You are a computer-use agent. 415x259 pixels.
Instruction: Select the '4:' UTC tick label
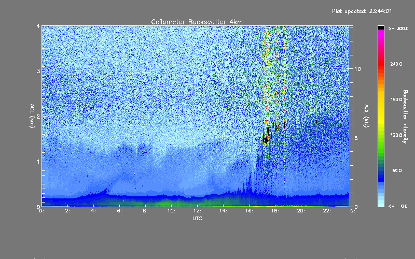click(x=94, y=211)
